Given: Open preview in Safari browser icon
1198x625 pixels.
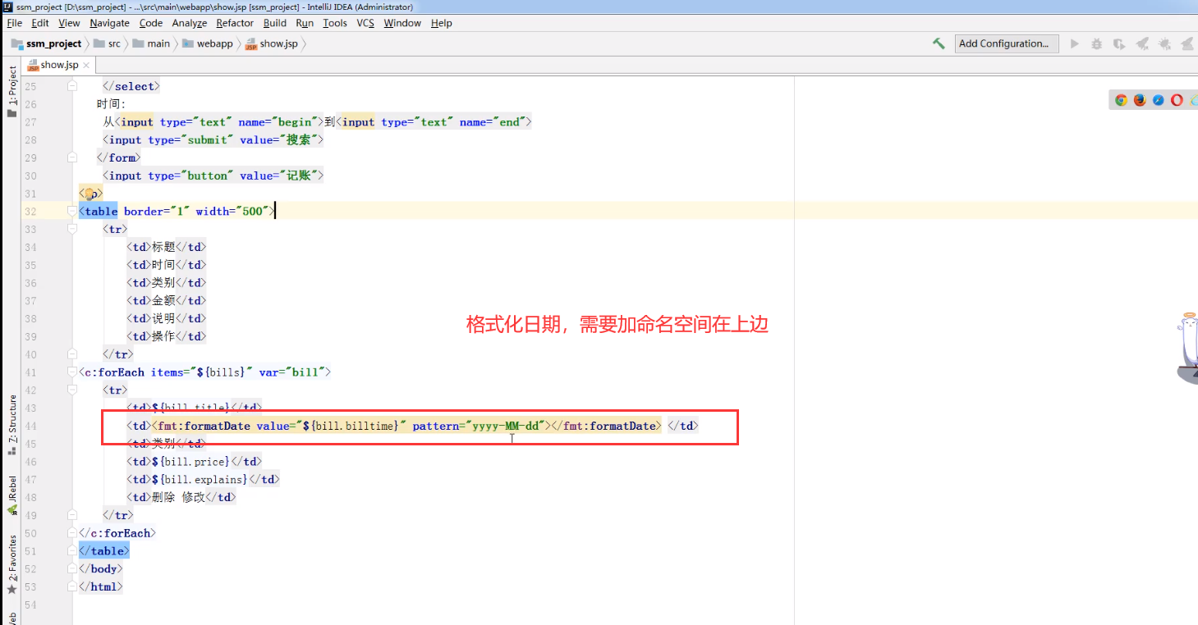Looking at the screenshot, I should click(1159, 100).
